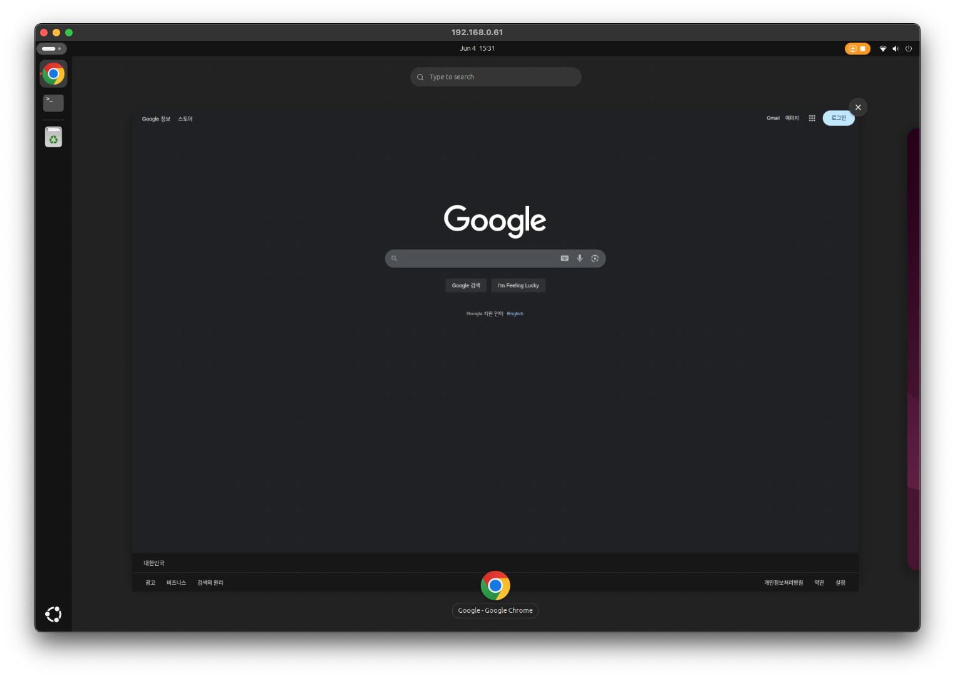Screen dimensions: 955x678
Task: Close the Chrome window in overview
Action: [x=858, y=107]
